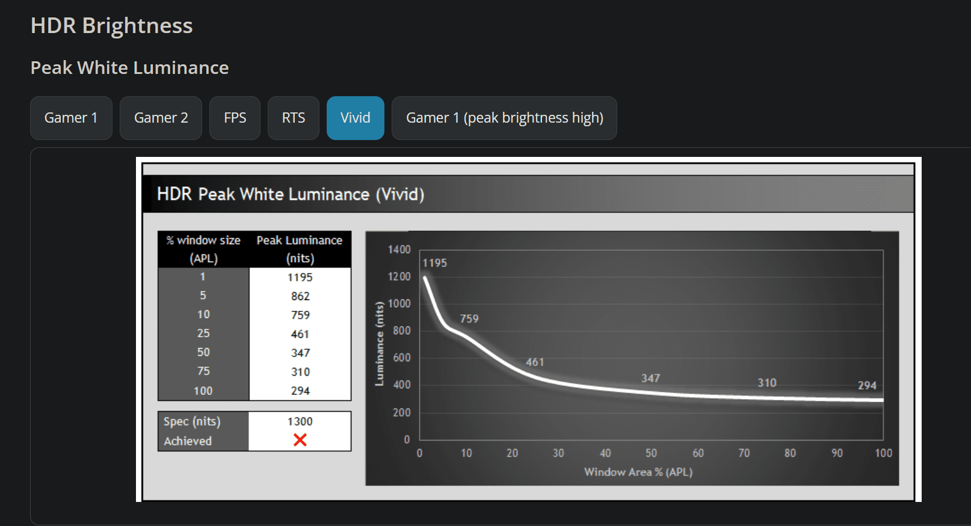The height and width of the screenshot is (526, 971).
Task: Click the % window size (APL) header
Action: 203,249
